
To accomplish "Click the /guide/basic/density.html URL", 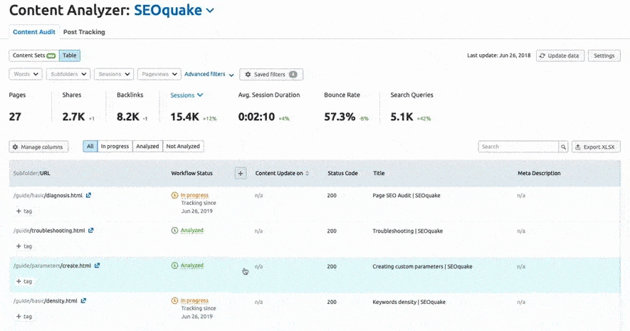I will coord(46,301).
